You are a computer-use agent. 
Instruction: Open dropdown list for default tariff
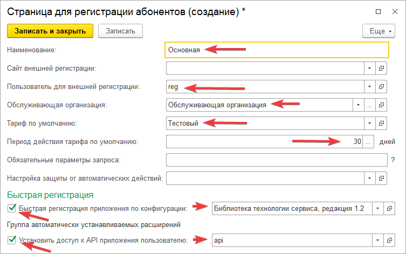(x=369, y=123)
